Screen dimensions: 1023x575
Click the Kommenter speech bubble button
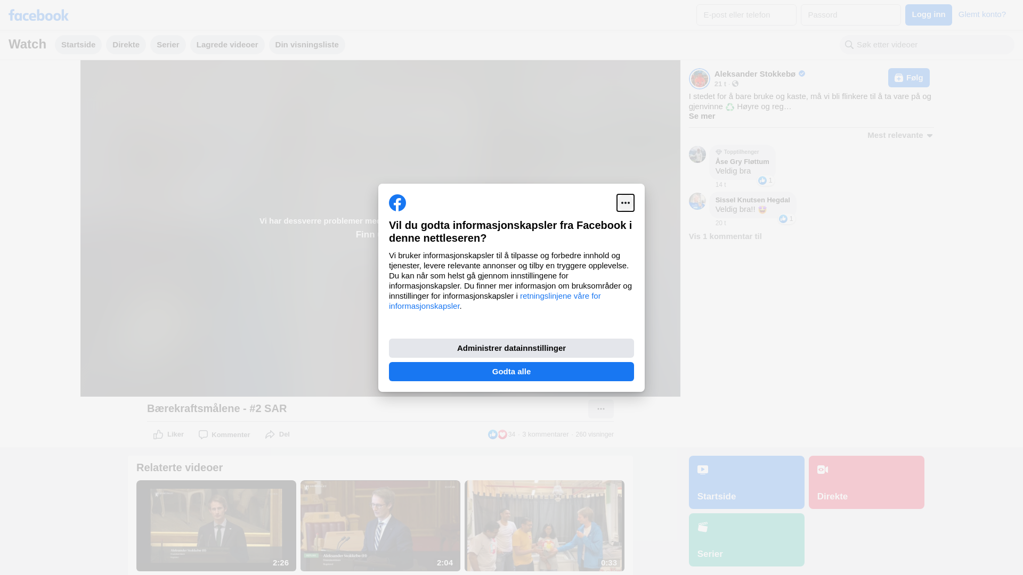(224, 435)
